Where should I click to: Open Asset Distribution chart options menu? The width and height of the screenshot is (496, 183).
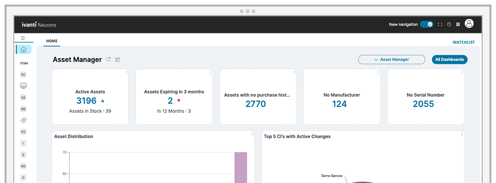click(252, 135)
